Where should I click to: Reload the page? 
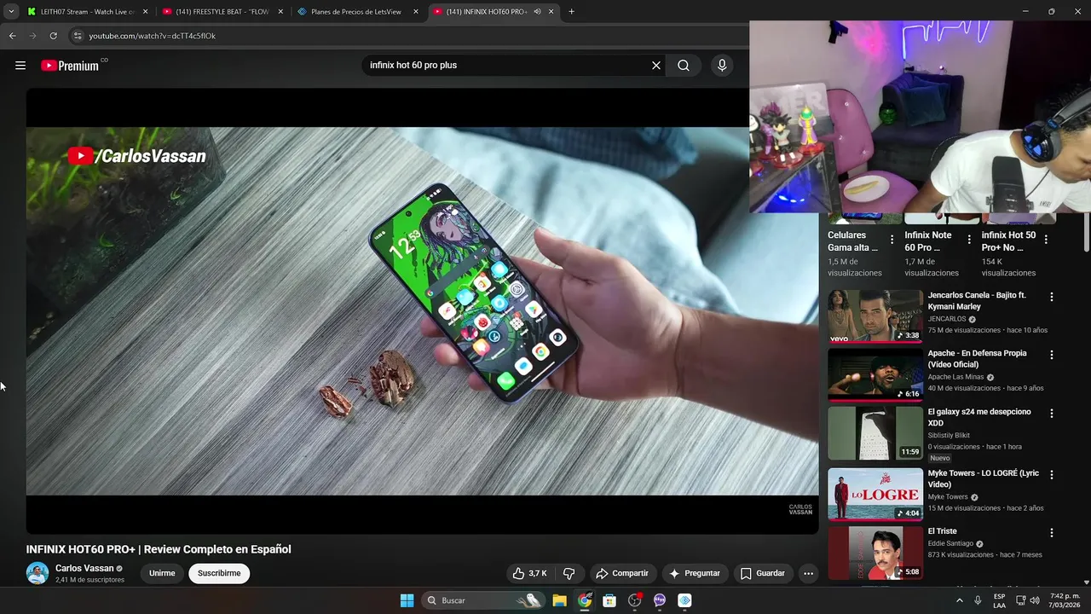[53, 36]
